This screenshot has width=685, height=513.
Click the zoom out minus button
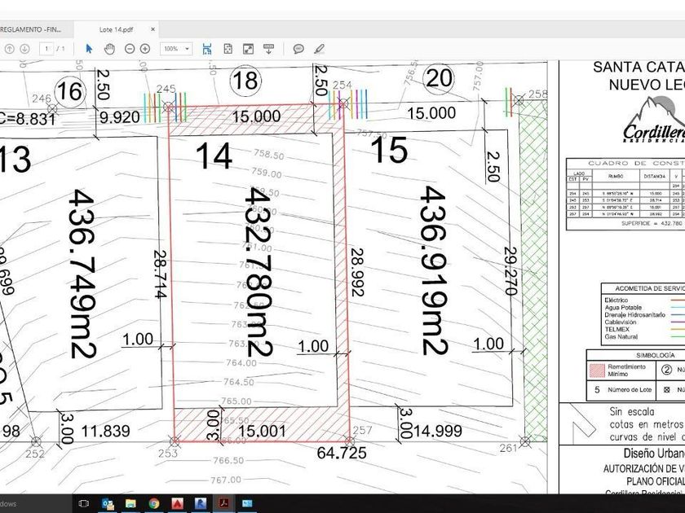pyautogui.click(x=130, y=49)
